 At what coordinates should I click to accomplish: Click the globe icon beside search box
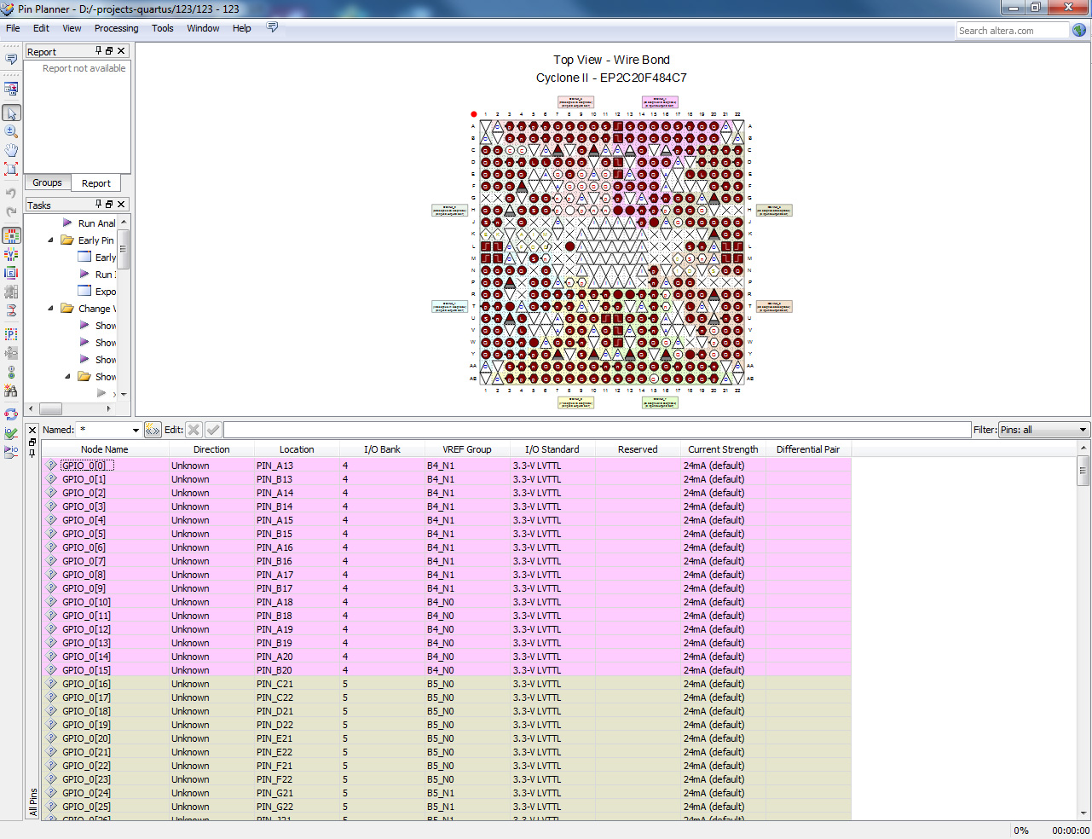point(1079,30)
